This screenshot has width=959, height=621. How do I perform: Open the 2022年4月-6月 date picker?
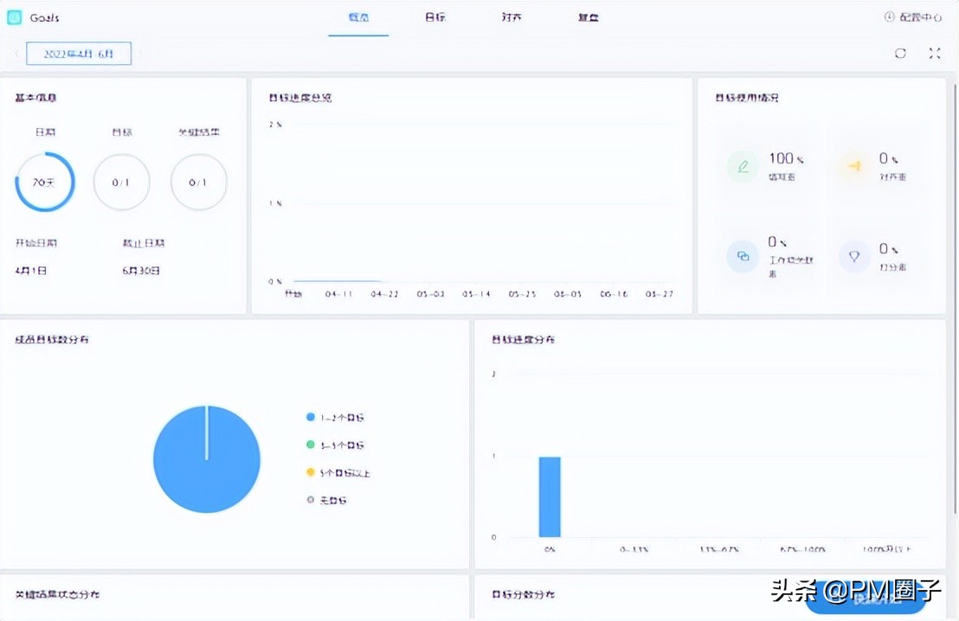tap(79, 53)
